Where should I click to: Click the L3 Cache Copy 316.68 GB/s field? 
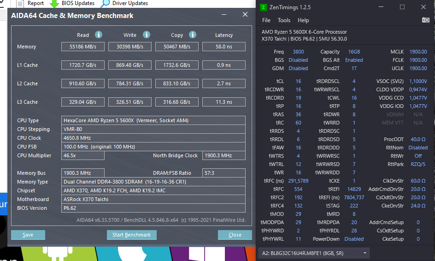click(177, 102)
